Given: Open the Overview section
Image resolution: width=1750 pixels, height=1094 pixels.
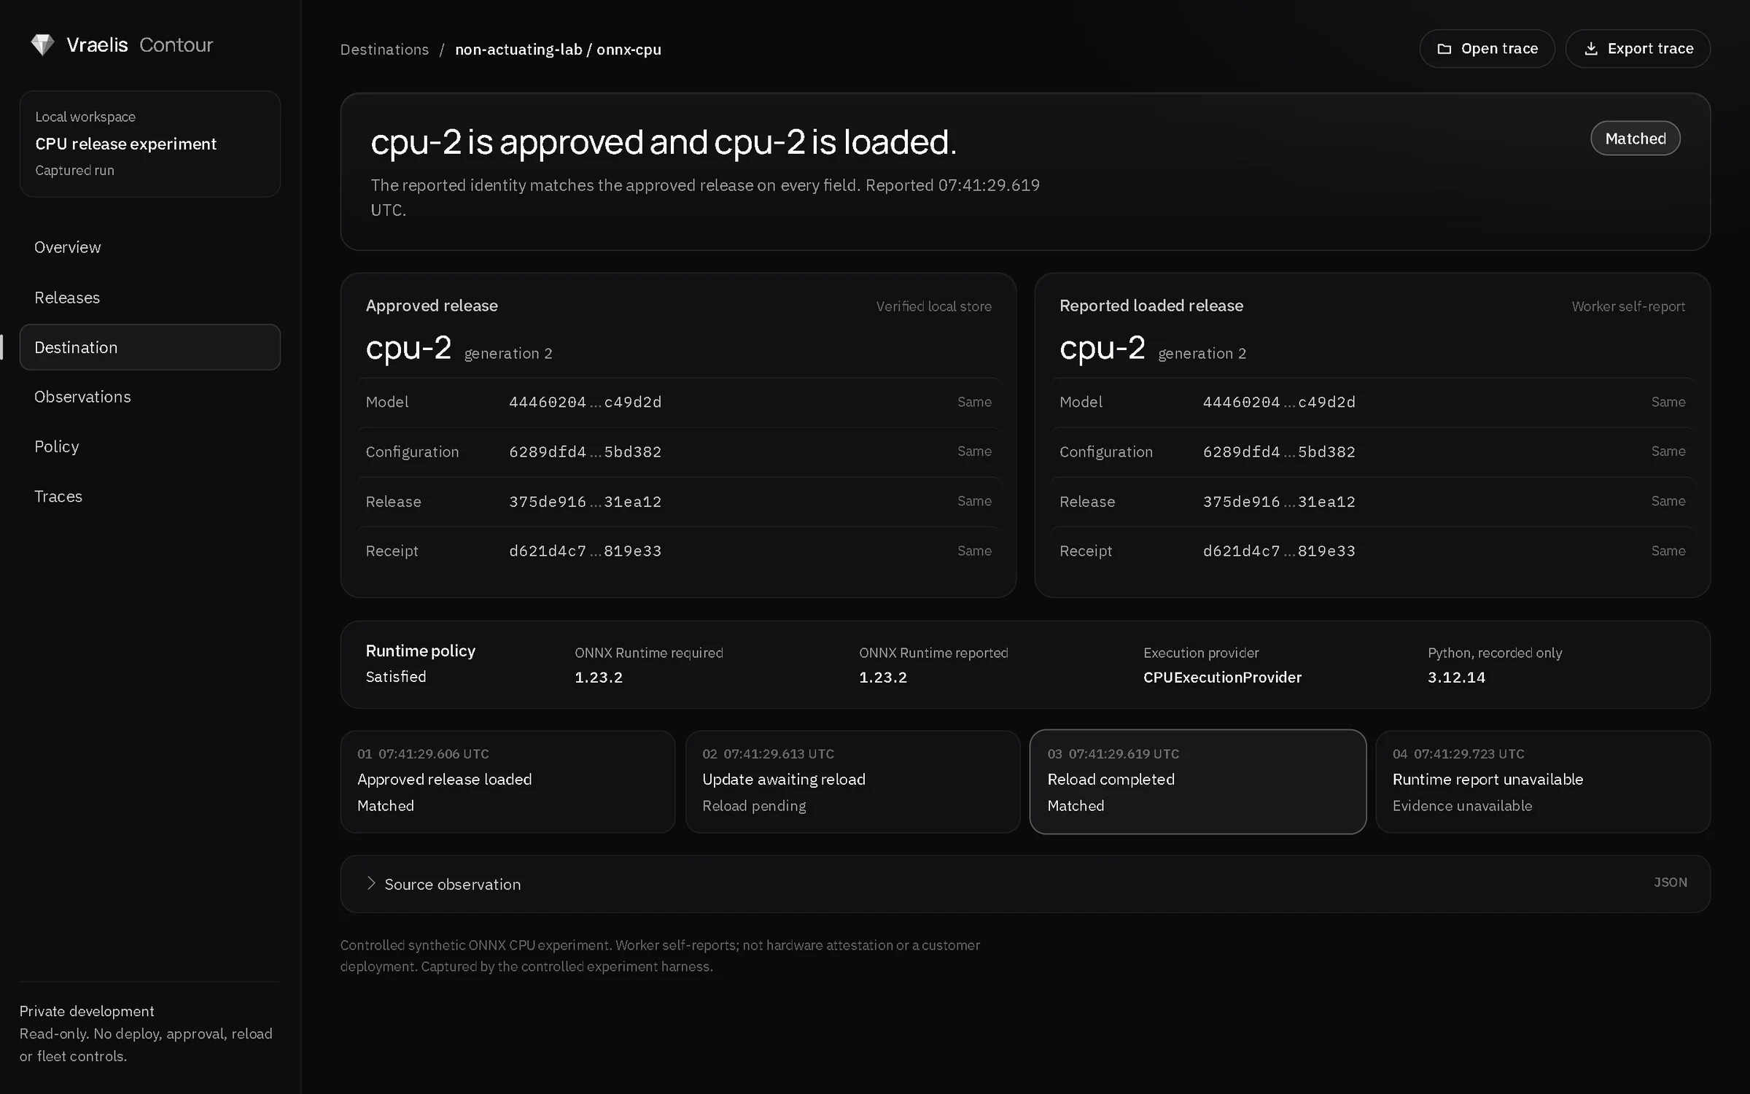Looking at the screenshot, I should click(x=149, y=247).
